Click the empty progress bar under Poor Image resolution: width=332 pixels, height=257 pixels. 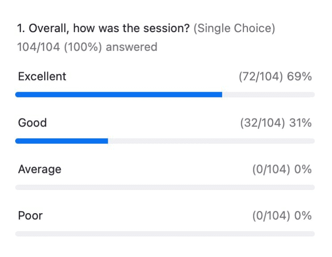[165, 234]
